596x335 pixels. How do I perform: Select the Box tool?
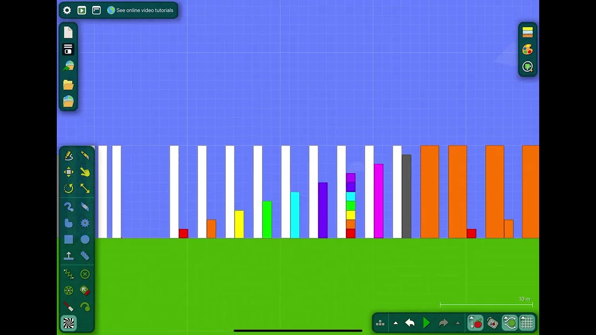coord(68,240)
